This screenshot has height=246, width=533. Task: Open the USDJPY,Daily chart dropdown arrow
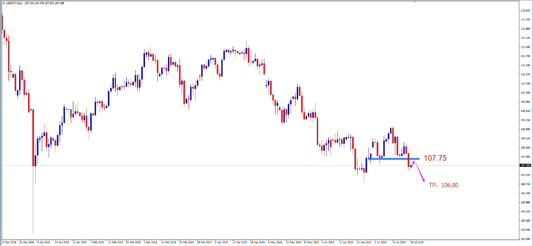3,3
